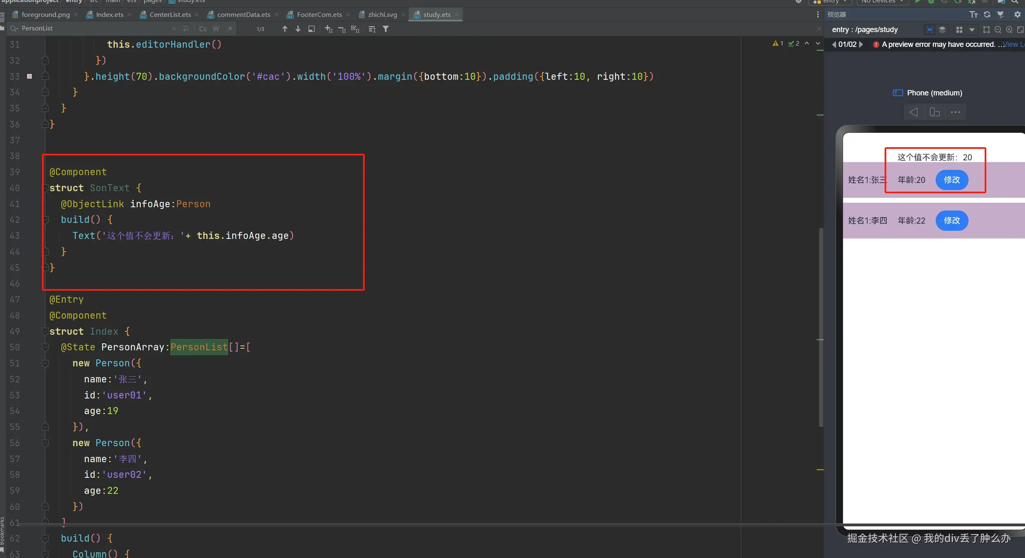Screen dimensions: 1025x558
Task: Toggle whole words W search option
Action: 216,29
